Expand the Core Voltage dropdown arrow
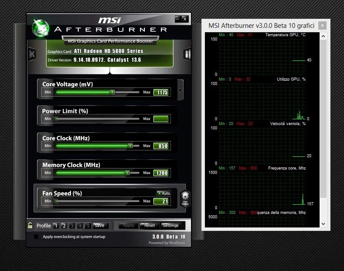 [180, 90]
